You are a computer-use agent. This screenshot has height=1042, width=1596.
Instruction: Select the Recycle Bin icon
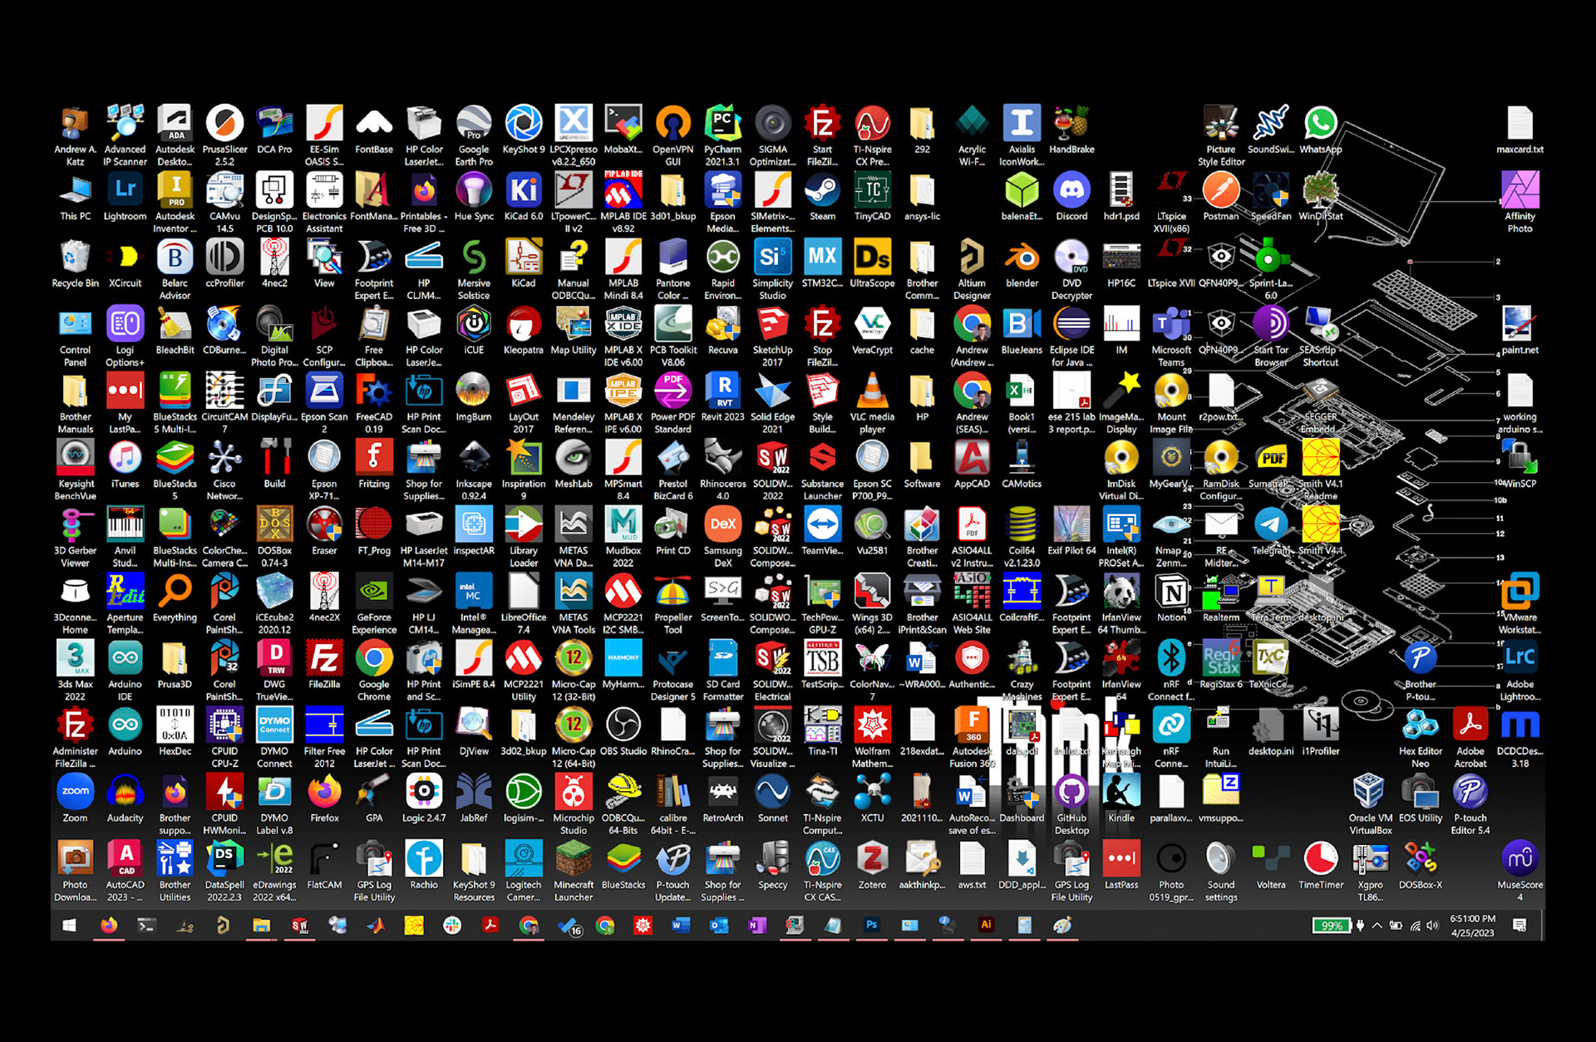(75, 263)
